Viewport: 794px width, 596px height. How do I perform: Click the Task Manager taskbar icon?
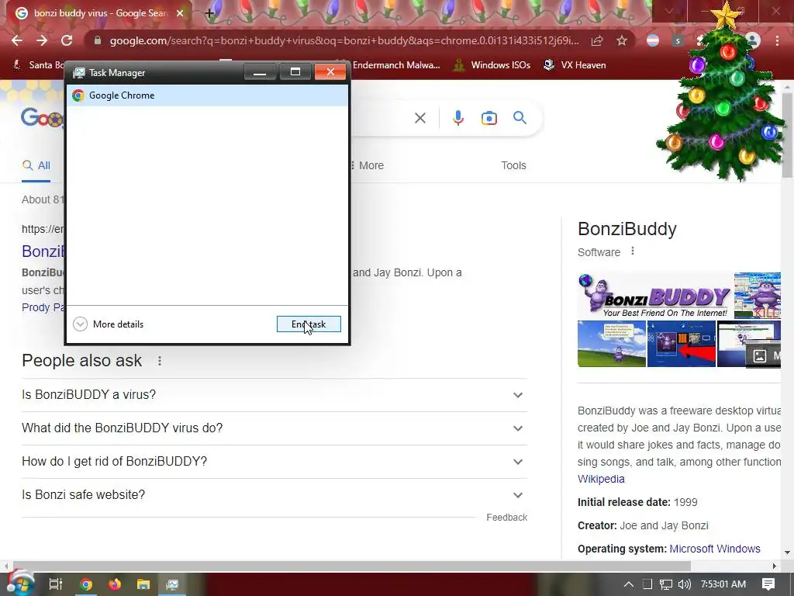pyautogui.click(x=172, y=584)
